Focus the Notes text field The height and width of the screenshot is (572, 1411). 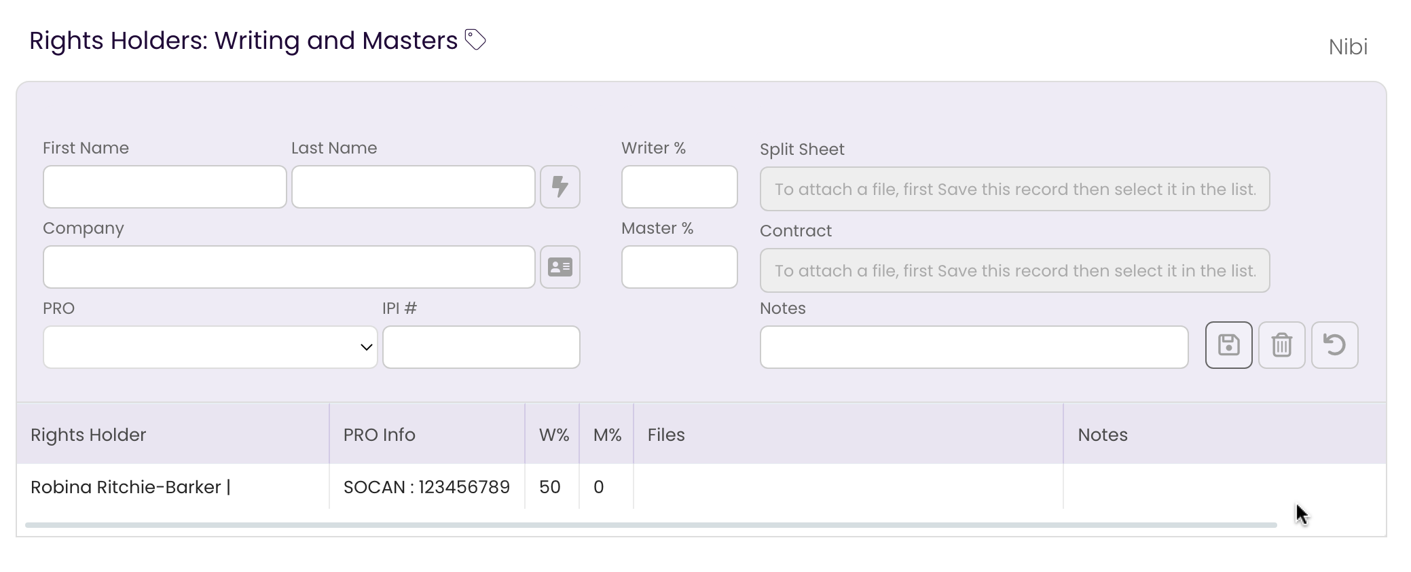tap(974, 347)
